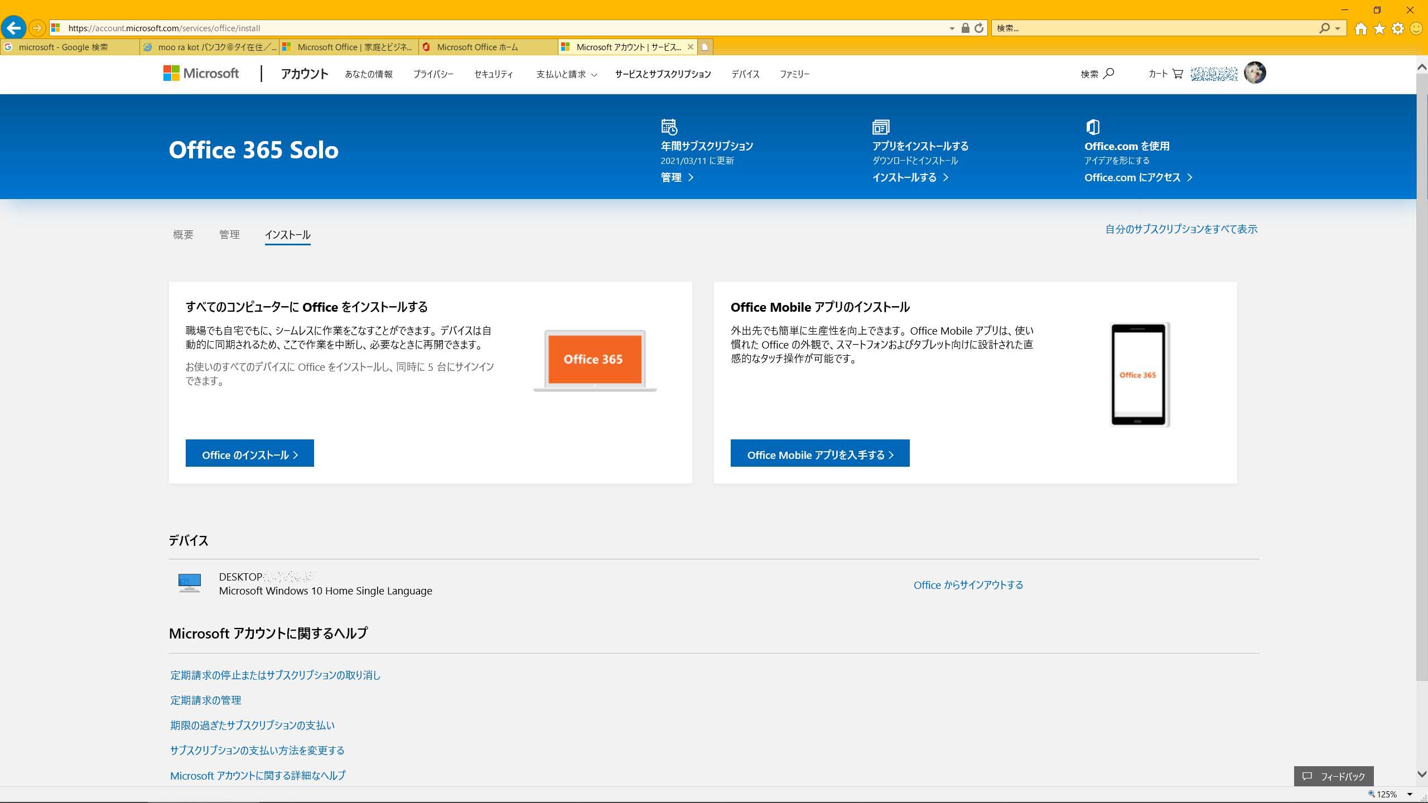This screenshot has width=1428, height=803.
Task: Open new tab button
Action: click(x=705, y=47)
